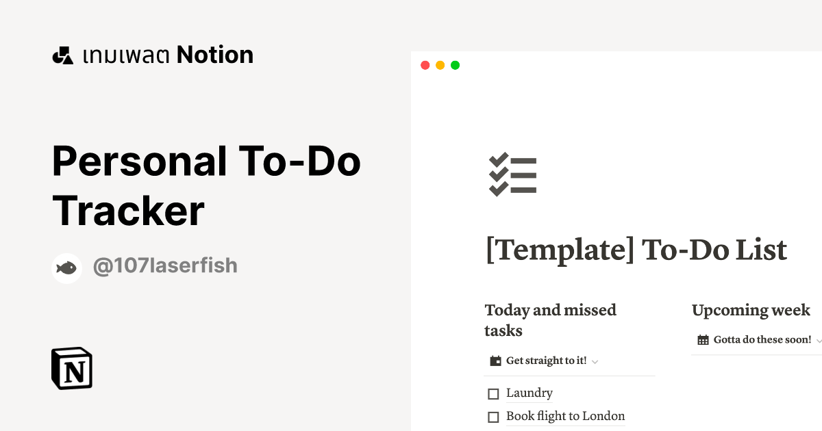Expand the 'Get straight to it!' view dropdown

pos(595,361)
